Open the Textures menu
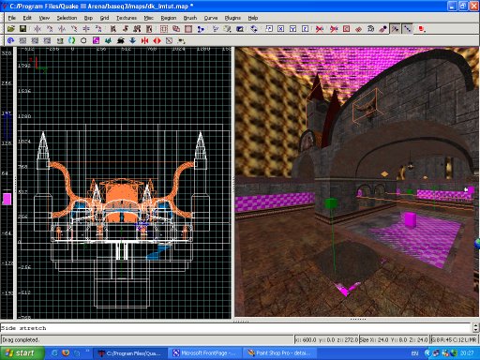480x360 pixels. (x=127, y=18)
